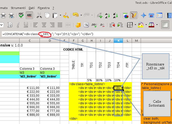Viewport: 172px width, 124px height.
Task: Open the font size dropdown arrow
Action: click(2, 25)
